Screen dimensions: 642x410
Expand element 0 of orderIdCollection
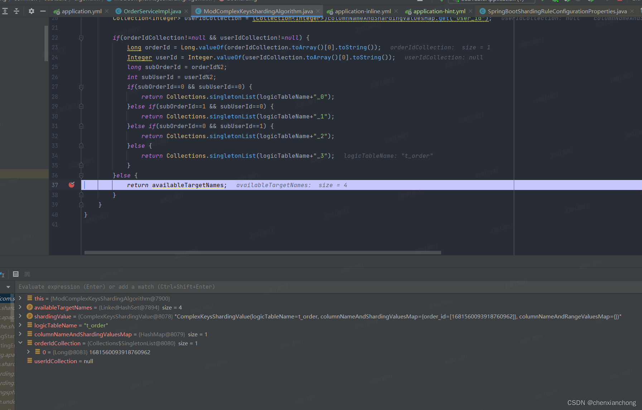tap(28, 352)
